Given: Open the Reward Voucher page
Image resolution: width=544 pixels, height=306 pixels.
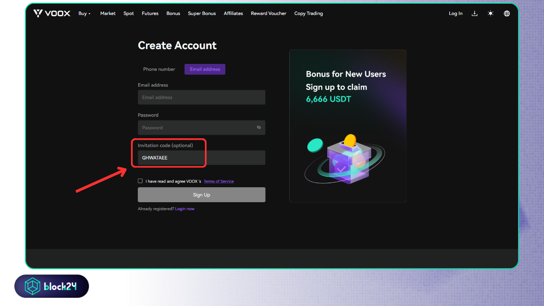Looking at the screenshot, I should pyautogui.click(x=269, y=13).
